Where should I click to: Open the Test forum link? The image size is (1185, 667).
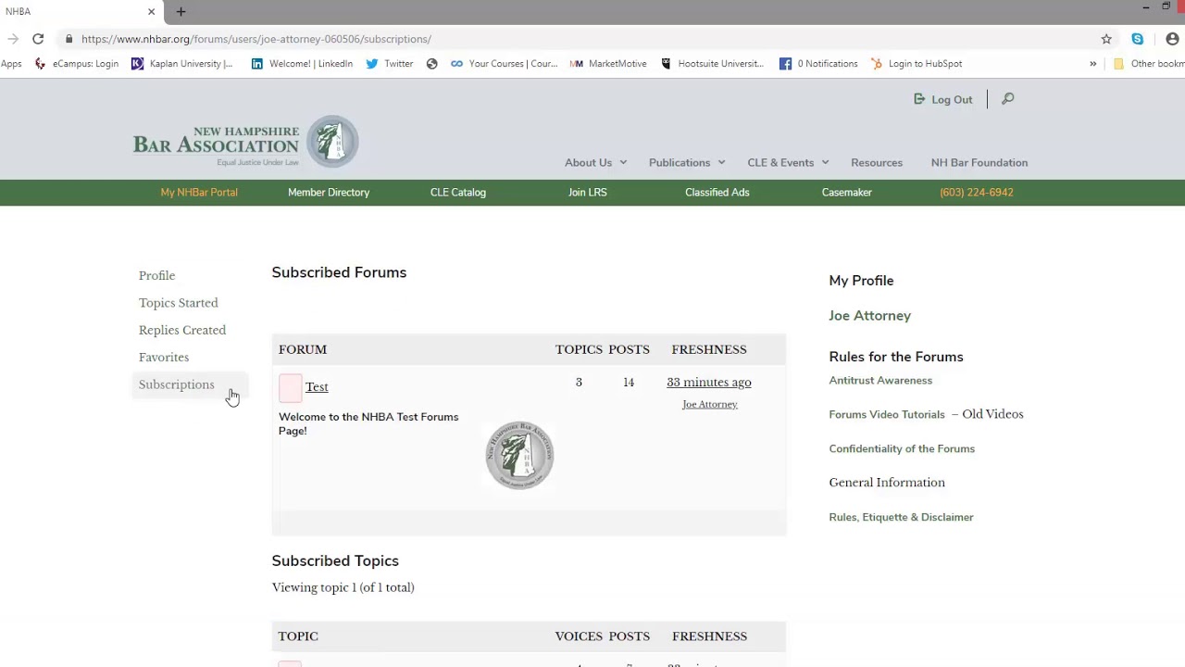pos(317,386)
